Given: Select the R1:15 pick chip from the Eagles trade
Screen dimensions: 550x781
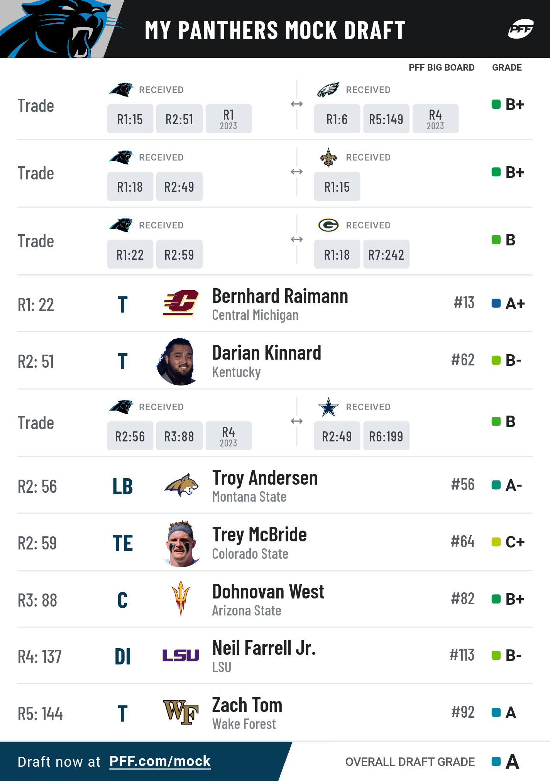Looking at the screenshot, I should tap(130, 119).
